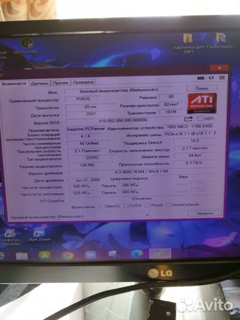The width and height of the screenshot is (240, 320).
Task: Click the ATI CrossFire Отключен field
Action: click(x=142, y=199)
